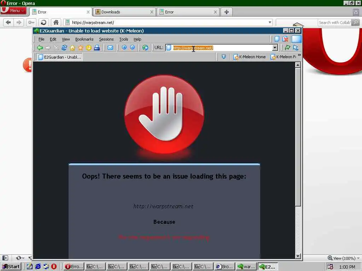Screen dimensions: 362x271
Task: Select the E2Guardian - Unabl... tab in K-Meleon
Action: tap(59, 57)
